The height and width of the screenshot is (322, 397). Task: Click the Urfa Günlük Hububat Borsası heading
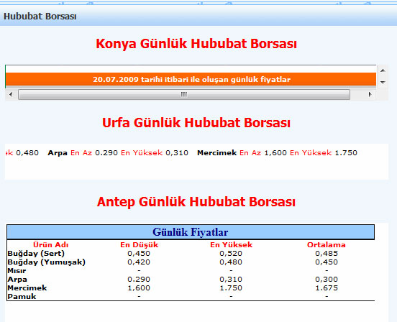pyautogui.click(x=196, y=123)
